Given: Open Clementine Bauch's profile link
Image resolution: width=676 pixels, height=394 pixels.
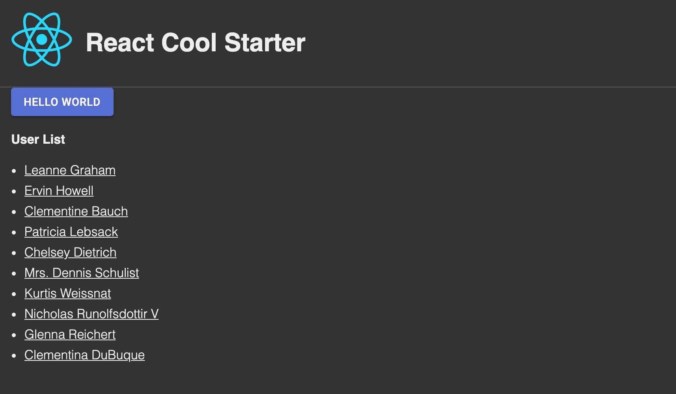Looking at the screenshot, I should coord(76,212).
